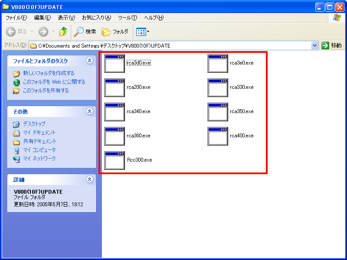
Task: Click the address path input field
Action: pos(174,46)
